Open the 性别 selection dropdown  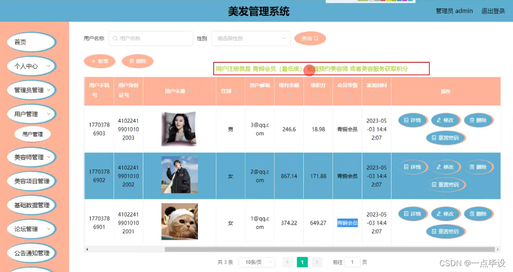pos(251,39)
